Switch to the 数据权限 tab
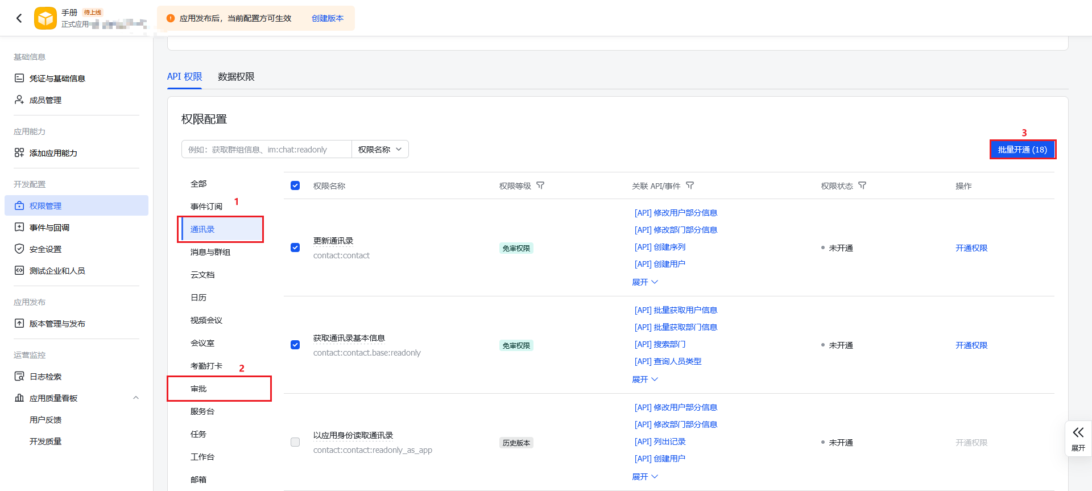The width and height of the screenshot is (1092, 491). tap(236, 77)
